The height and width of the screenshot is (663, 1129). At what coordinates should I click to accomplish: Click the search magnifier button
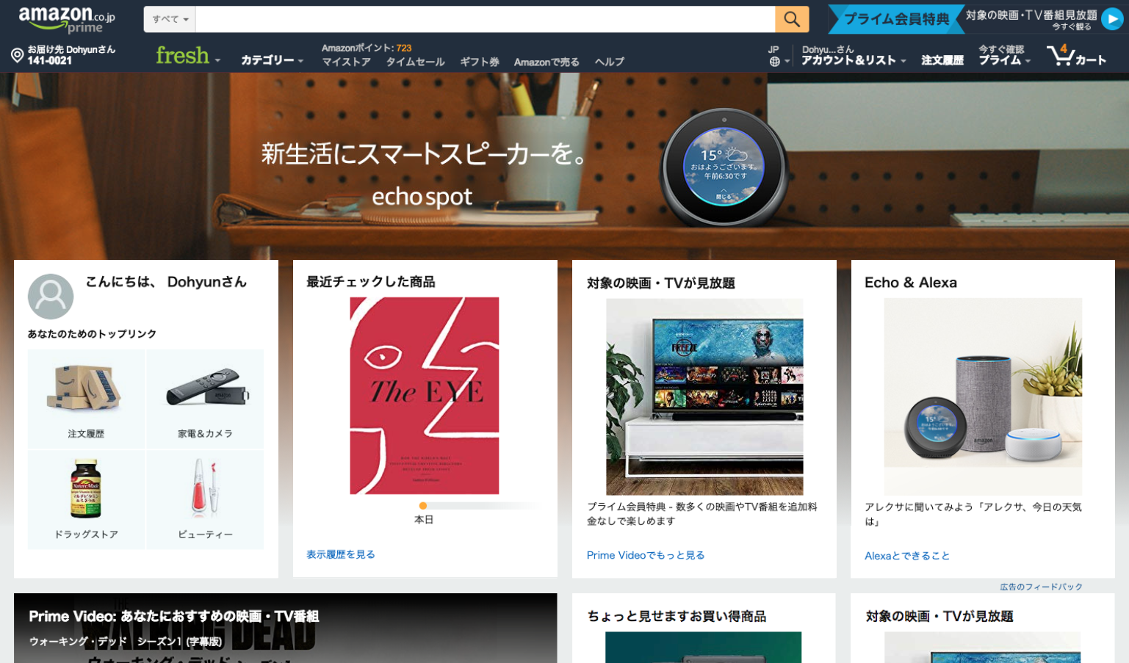pos(792,19)
